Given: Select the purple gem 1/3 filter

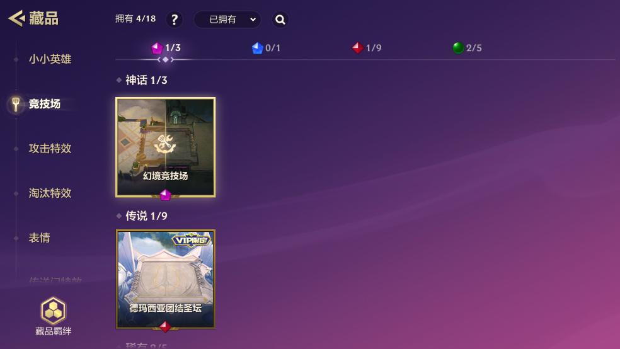Looking at the screenshot, I should pyautogui.click(x=166, y=48).
